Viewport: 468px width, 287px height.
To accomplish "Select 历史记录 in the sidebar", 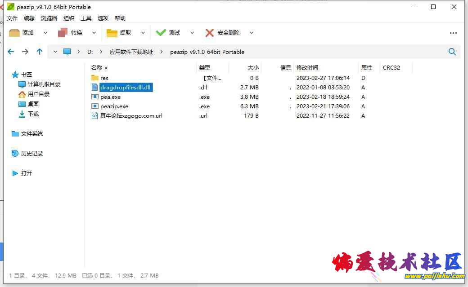I will click(31, 154).
